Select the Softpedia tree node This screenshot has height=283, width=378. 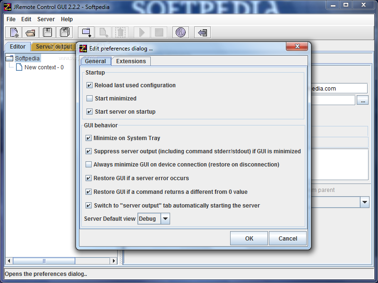click(x=27, y=58)
